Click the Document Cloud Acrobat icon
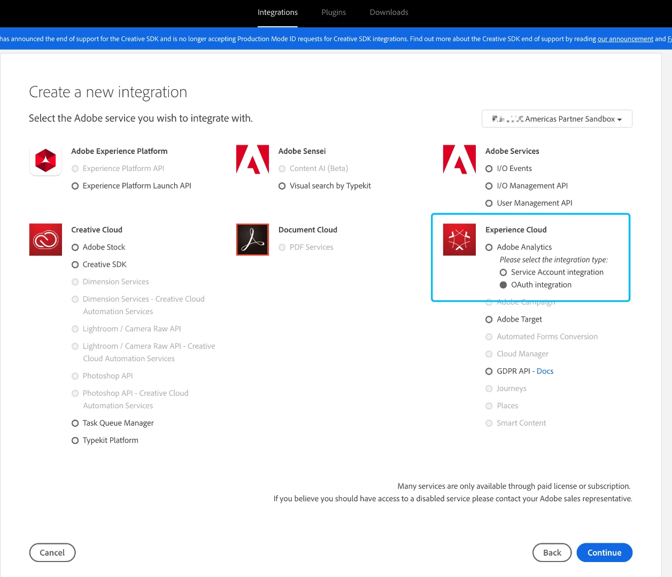672x577 pixels. tap(252, 239)
